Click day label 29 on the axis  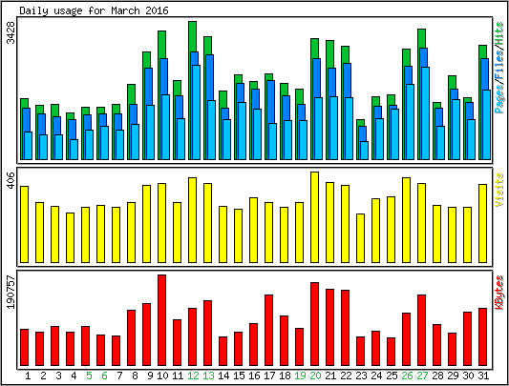453,376
